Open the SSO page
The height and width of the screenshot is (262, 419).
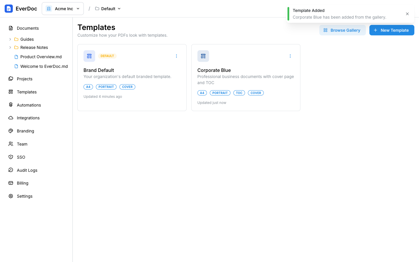[21, 157]
